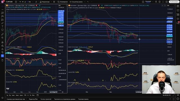This screenshot has width=180, height=101.
Task: Select the 5д time range
Action: coord(10,95)
